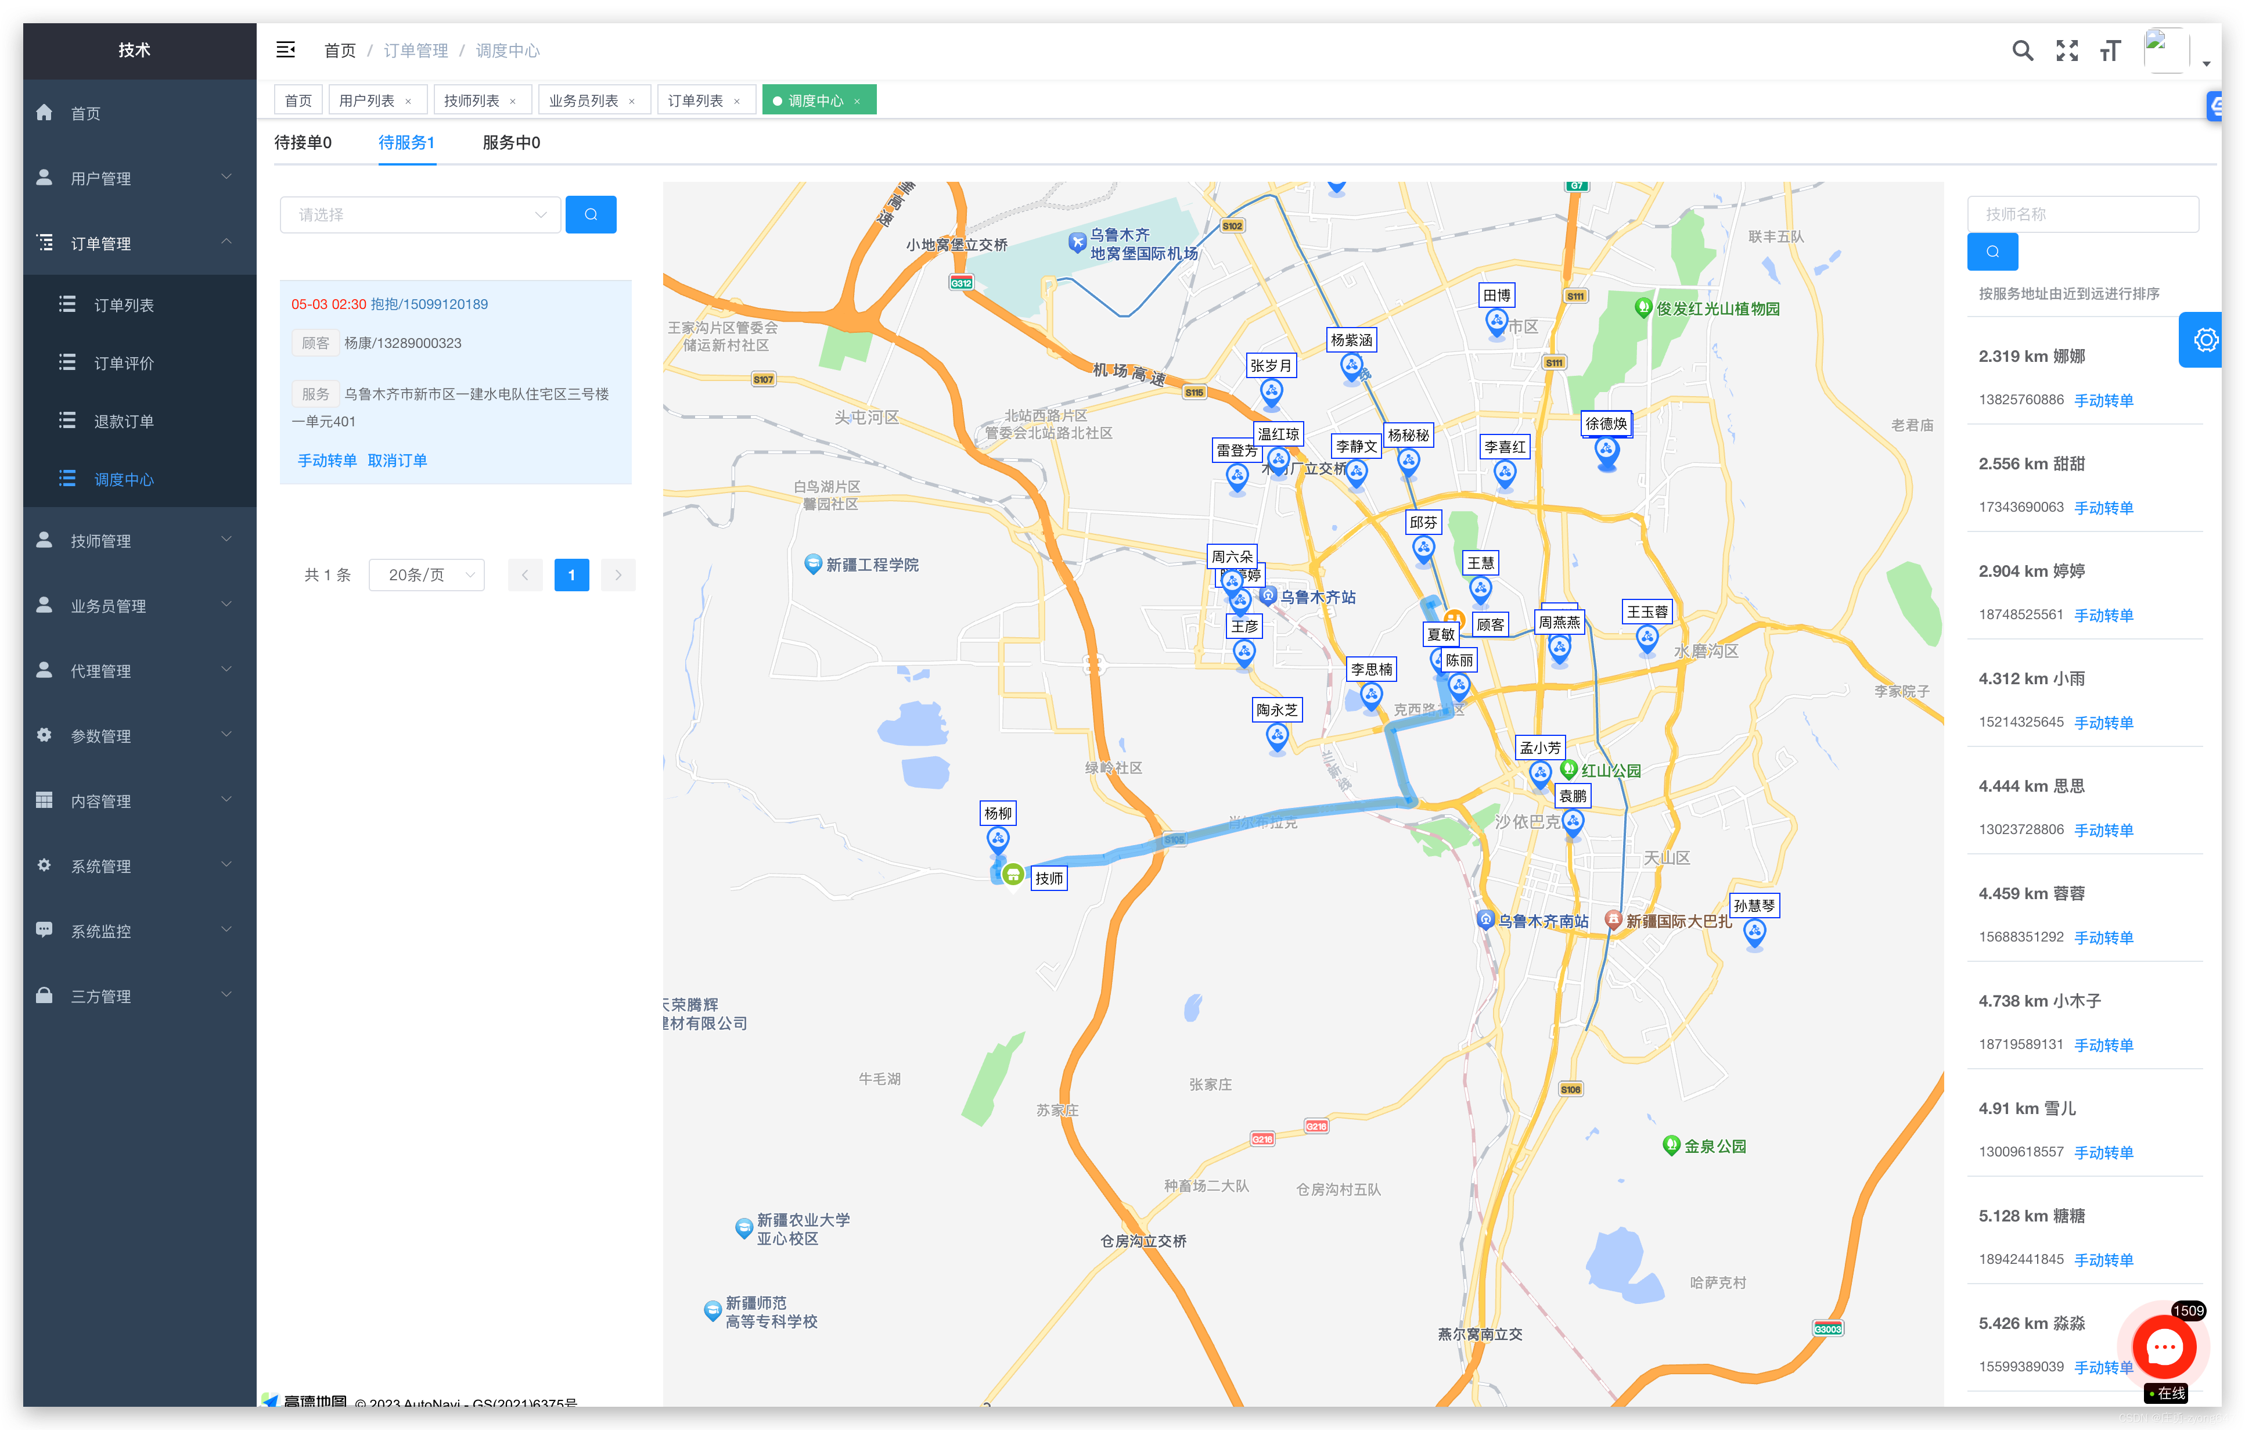
Task: Toggle the 在线 online status indicator
Action: (x=2166, y=1393)
